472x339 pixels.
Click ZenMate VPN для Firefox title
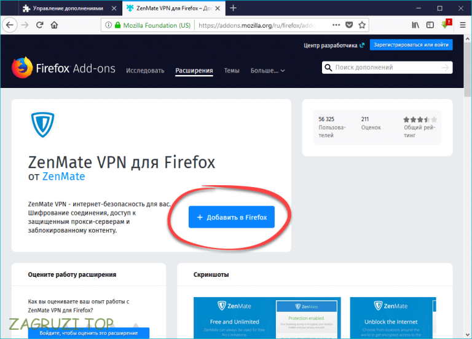[x=122, y=162]
